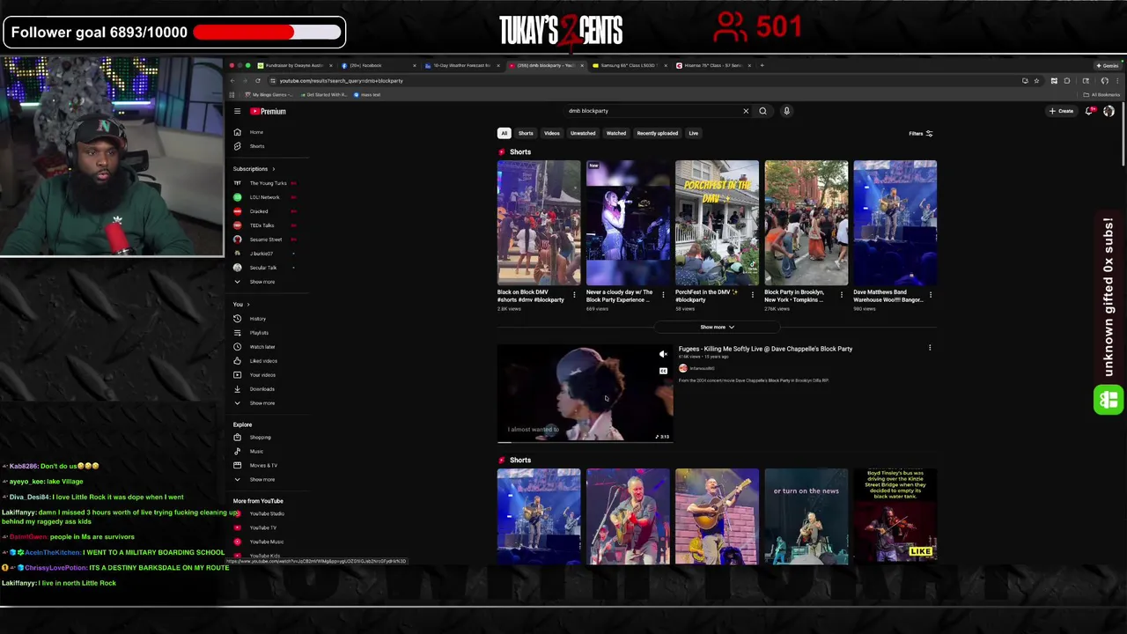Start voice search with the microphone icon
The image size is (1127, 634).
(786, 111)
